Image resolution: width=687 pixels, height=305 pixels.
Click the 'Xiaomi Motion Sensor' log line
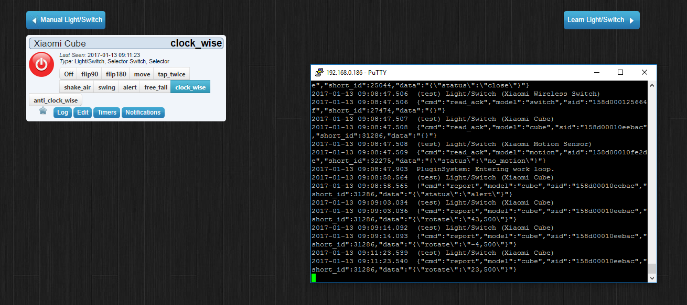coord(452,144)
